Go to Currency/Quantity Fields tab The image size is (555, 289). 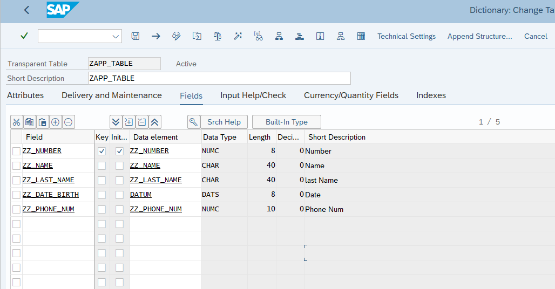click(351, 95)
